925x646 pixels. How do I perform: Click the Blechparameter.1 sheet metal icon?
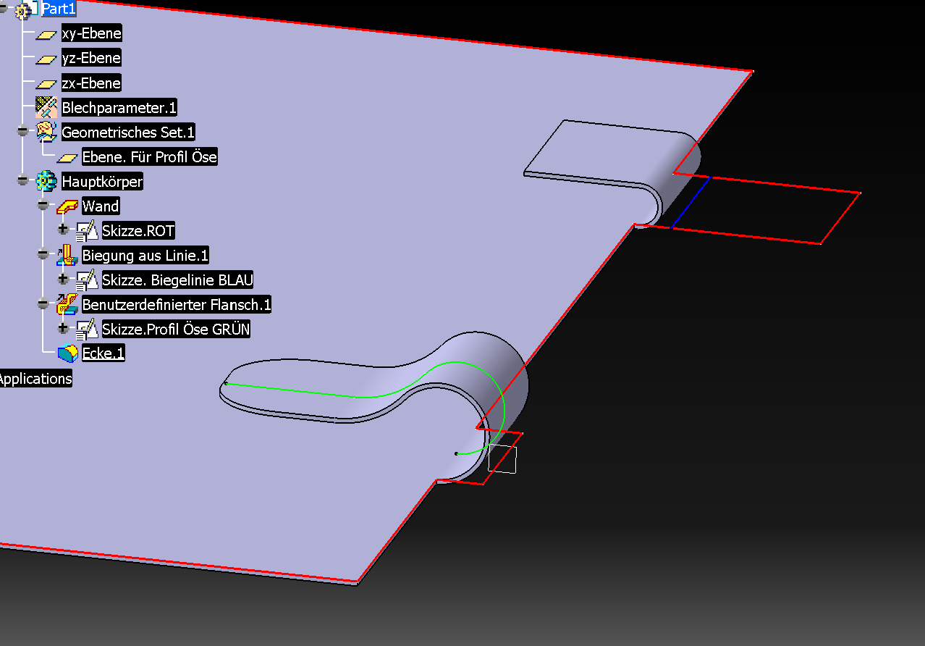(47, 108)
